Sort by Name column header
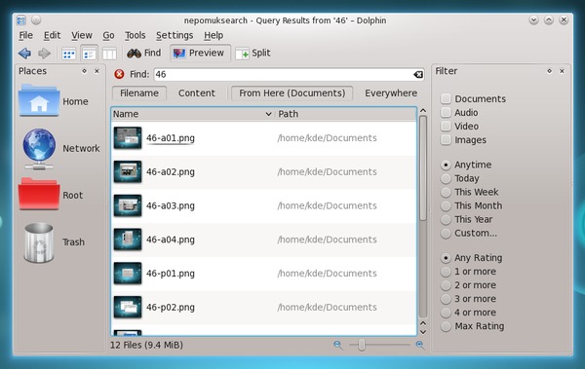This screenshot has height=369, width=585. point(192,114)
